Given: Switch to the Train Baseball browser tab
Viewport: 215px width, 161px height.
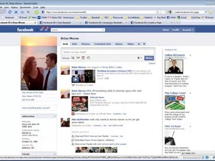Looking at the screenshot, I should pos(60,23).
